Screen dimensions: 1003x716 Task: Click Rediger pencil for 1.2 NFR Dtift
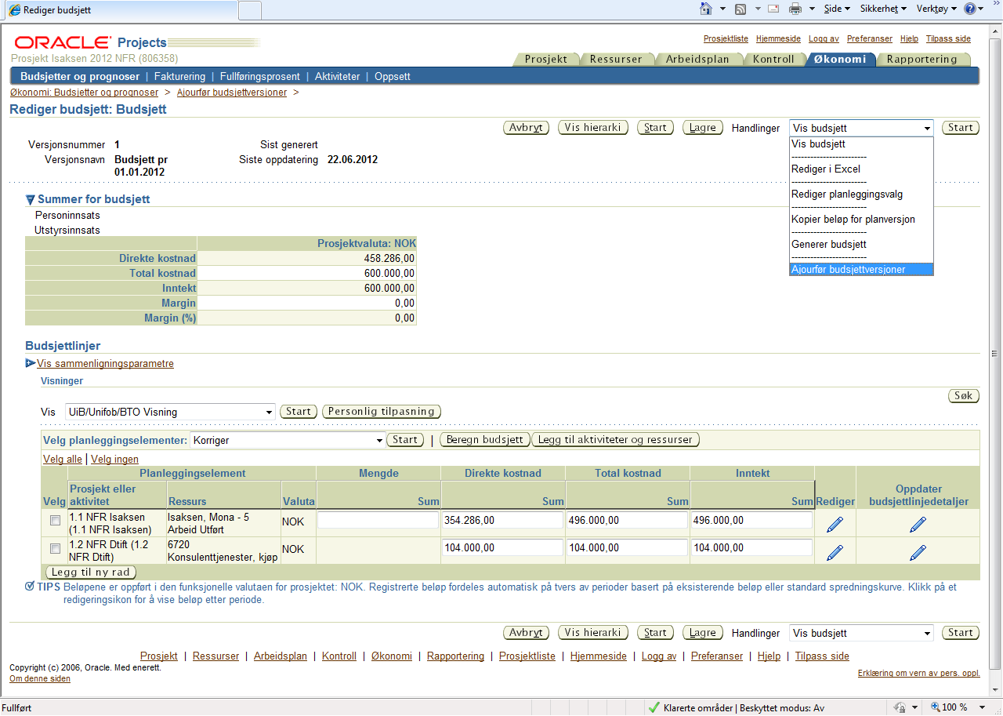point(835,552)
